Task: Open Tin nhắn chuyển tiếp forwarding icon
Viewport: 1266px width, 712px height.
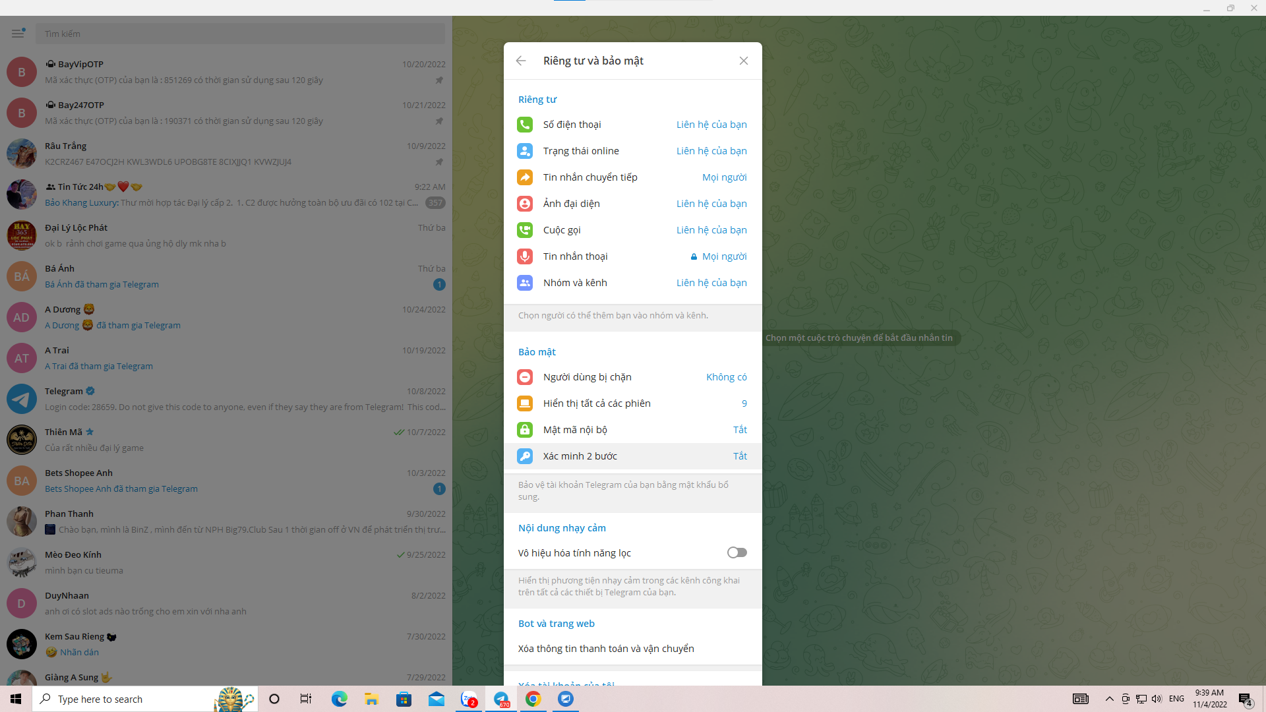Action: pyautogui.click(x=525, y=177)
